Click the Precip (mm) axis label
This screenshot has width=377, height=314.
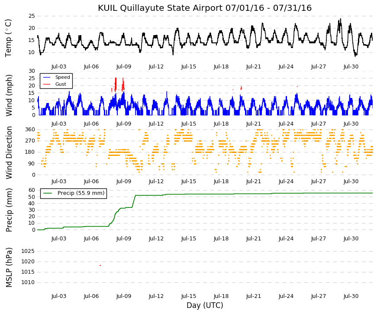(9, 210)
